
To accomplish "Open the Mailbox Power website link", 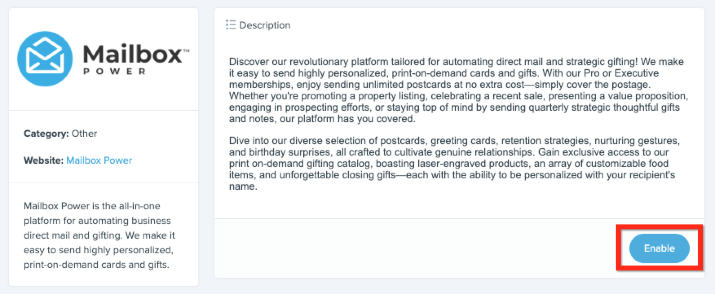I will 99,160.
